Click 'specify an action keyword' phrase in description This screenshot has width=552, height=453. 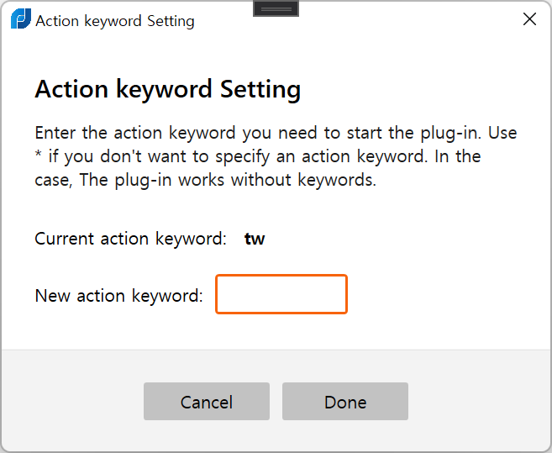(x=319, y=157)
